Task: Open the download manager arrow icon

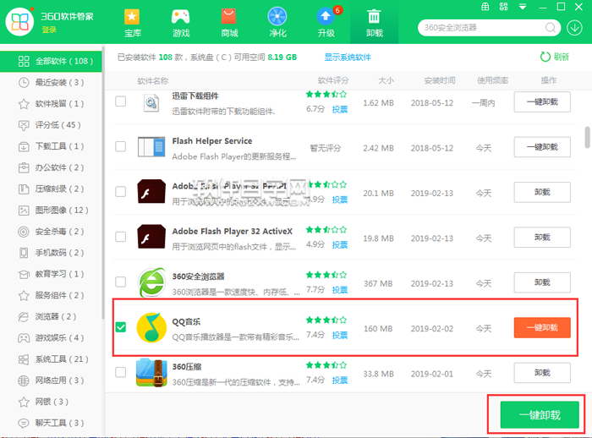Action: [574, 28]
